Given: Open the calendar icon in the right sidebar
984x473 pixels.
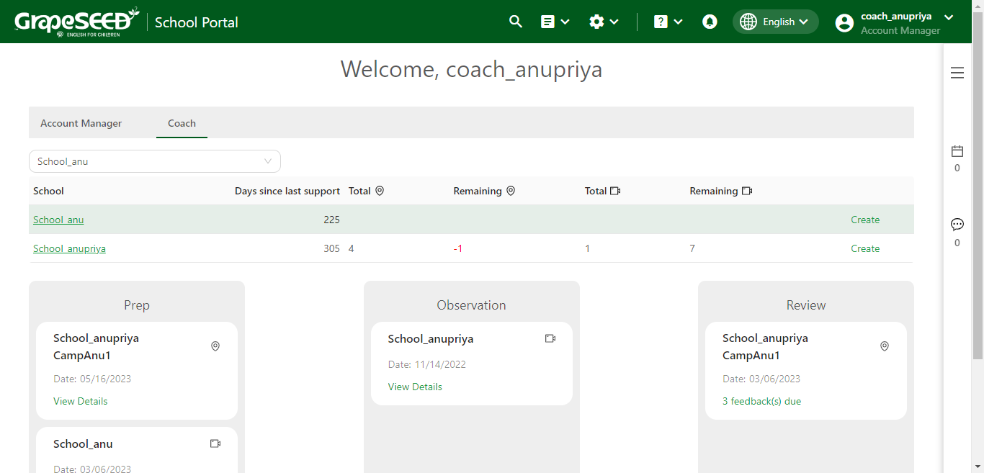Looking at the screenshot, I should (x=957, y=151).
